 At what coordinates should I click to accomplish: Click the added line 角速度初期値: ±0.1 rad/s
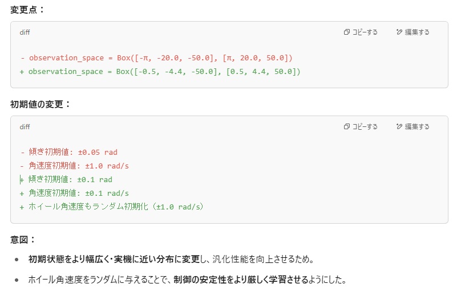[74, 193]
